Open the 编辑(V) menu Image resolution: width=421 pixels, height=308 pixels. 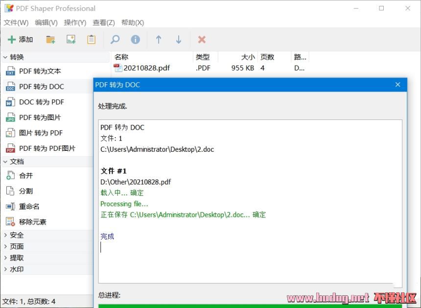(x=46, y=23)
